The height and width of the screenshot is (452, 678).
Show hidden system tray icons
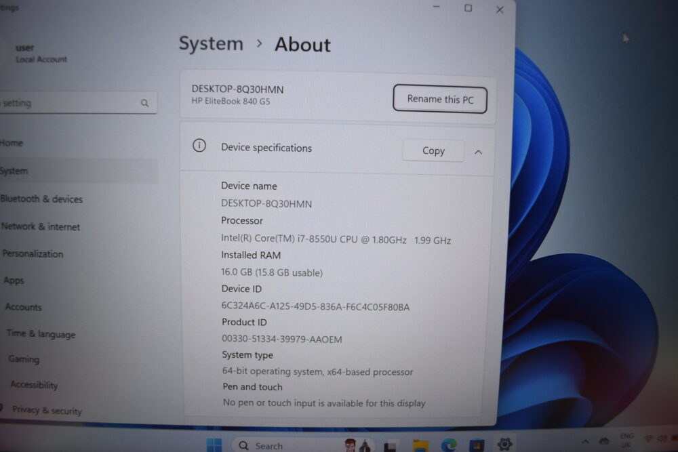click(585, 441)
